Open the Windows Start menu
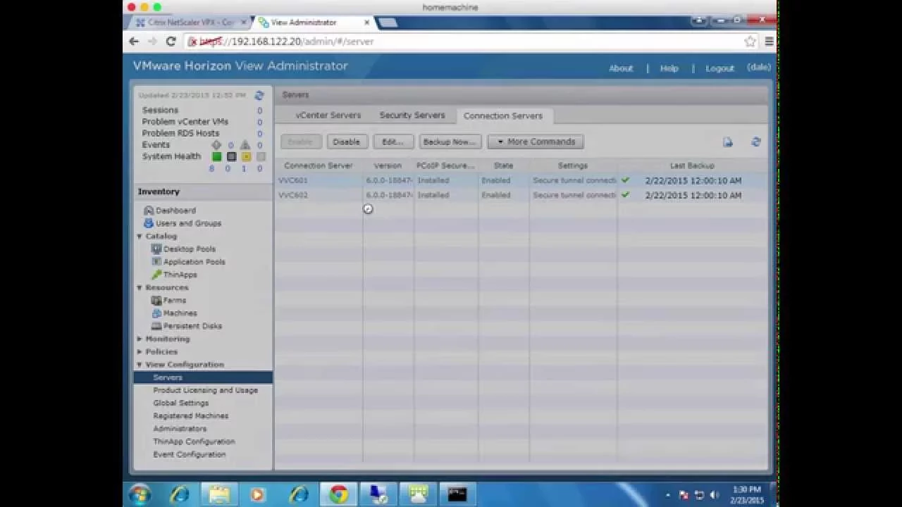902x507 pixels. point(140,494)
